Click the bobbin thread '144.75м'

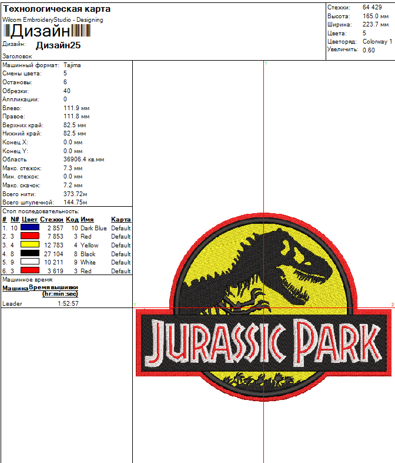pyautogui.click(x=75, y=202)
